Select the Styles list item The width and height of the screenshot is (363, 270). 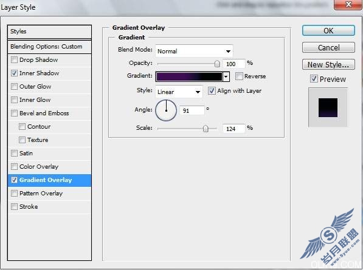[49, 32]
